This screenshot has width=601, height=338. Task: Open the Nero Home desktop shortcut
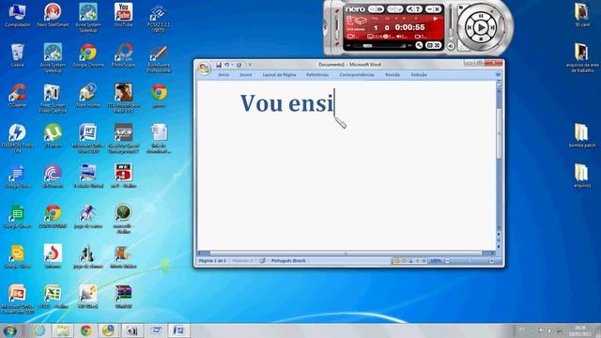point(88,96)
